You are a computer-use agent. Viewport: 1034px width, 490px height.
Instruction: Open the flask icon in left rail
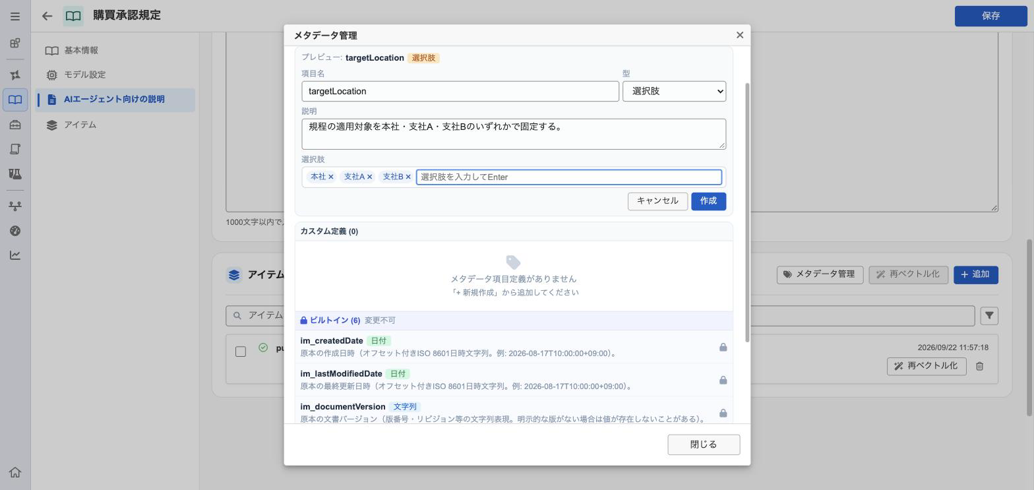(15, 173)
